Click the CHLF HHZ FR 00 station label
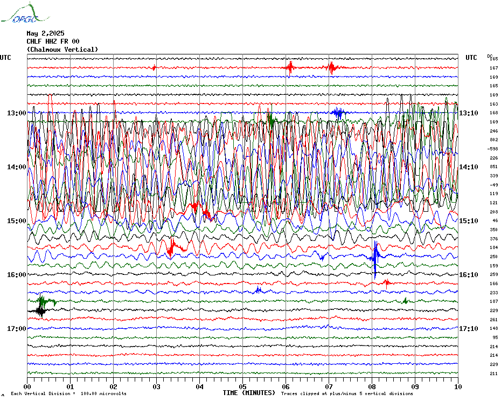The width and height of the screenshot is (501, 401). pos(53,42)
